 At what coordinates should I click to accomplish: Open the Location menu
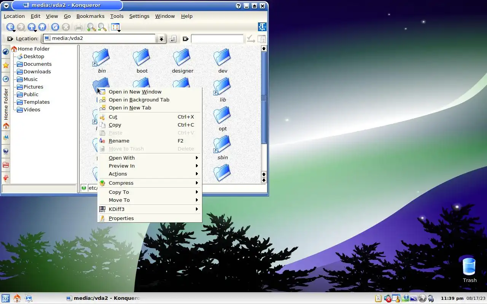[x=14, y=16]
